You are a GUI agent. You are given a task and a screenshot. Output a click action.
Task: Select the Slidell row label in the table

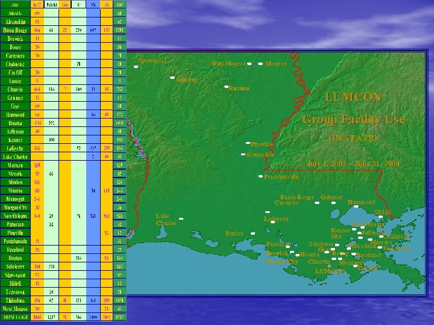[x=15, y=283]
